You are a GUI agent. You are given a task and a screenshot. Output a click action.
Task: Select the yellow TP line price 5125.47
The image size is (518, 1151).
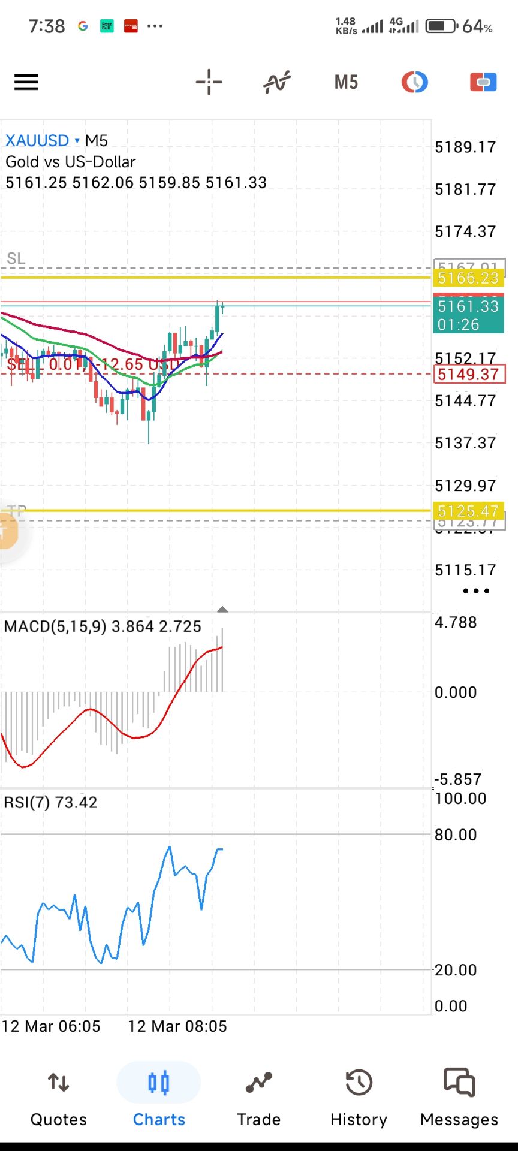click(468, 511)
